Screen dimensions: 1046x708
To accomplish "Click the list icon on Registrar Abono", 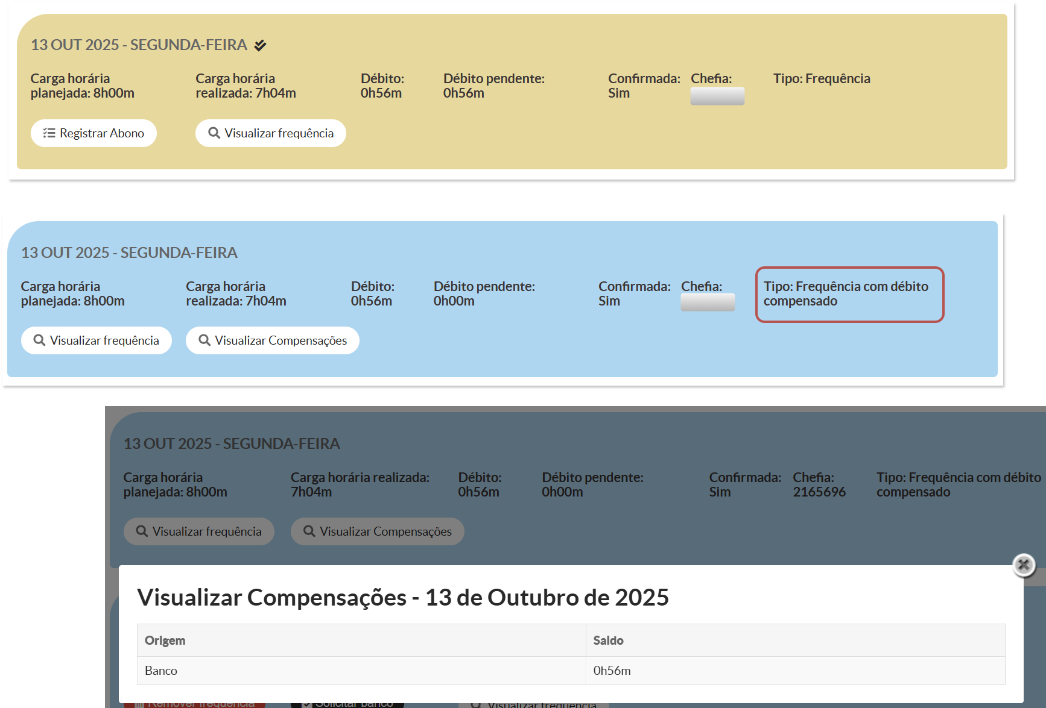I will pos(49,133).
